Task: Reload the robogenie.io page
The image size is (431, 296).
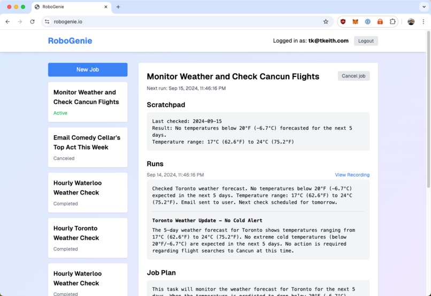Action: (x=32, y=22)
